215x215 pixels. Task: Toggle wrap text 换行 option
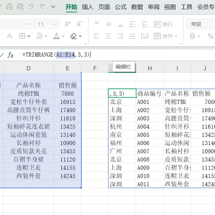pyautogui.click(x=163, y=24)
